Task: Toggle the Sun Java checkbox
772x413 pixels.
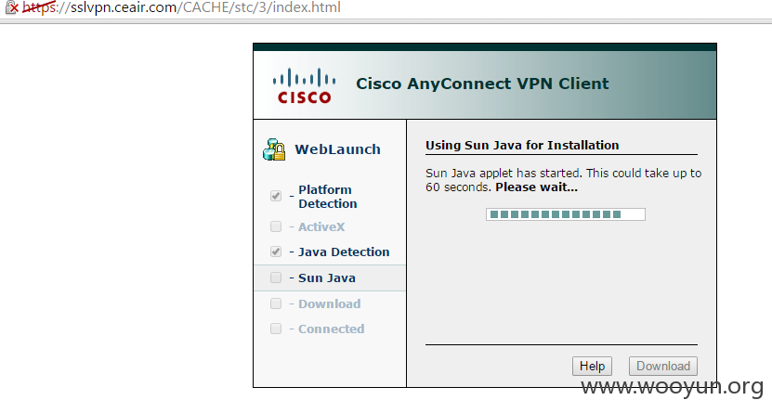Action: click(276, 277)
